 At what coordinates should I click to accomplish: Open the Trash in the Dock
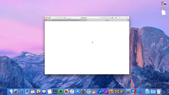coord(158,92)
